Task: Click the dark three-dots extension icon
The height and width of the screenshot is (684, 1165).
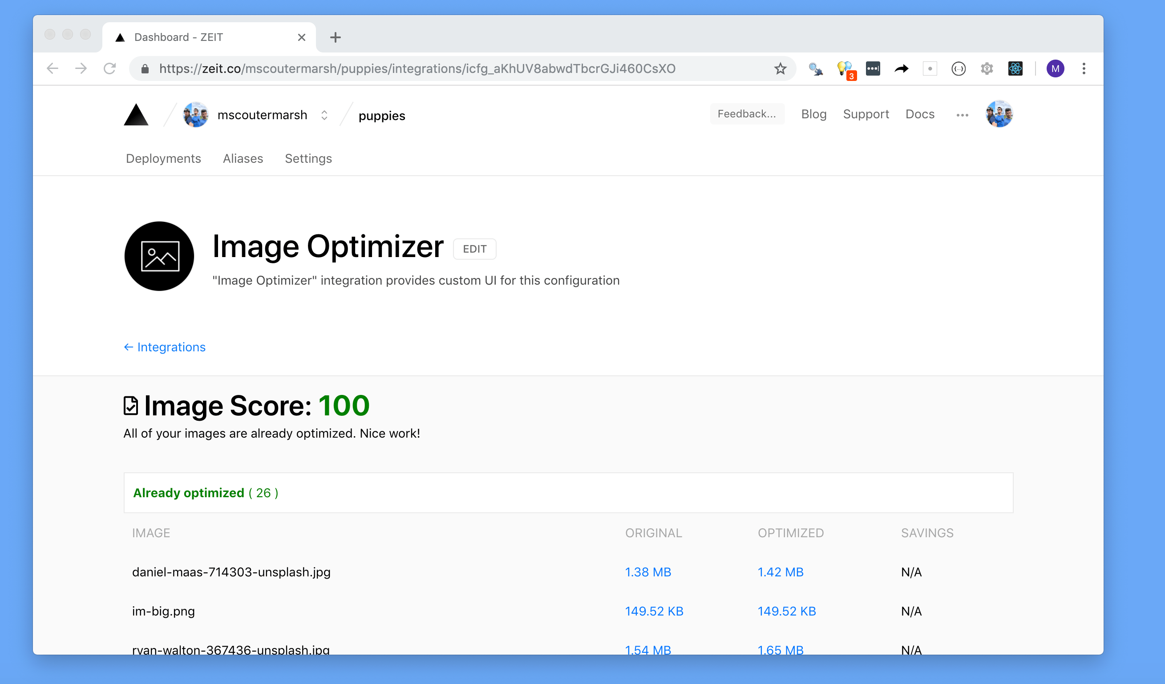Action: click(873, 69)
